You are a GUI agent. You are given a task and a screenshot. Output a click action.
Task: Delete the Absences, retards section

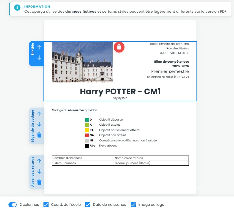(x=39, y=182)
